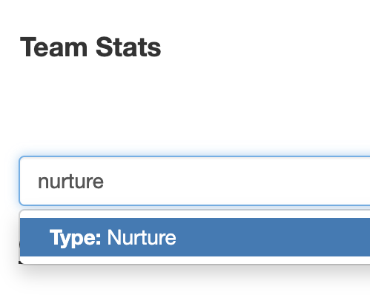Click the top padding of the suggestions list
The height and width of the screenshot is (295, 370).
click(x=195, y=214)
